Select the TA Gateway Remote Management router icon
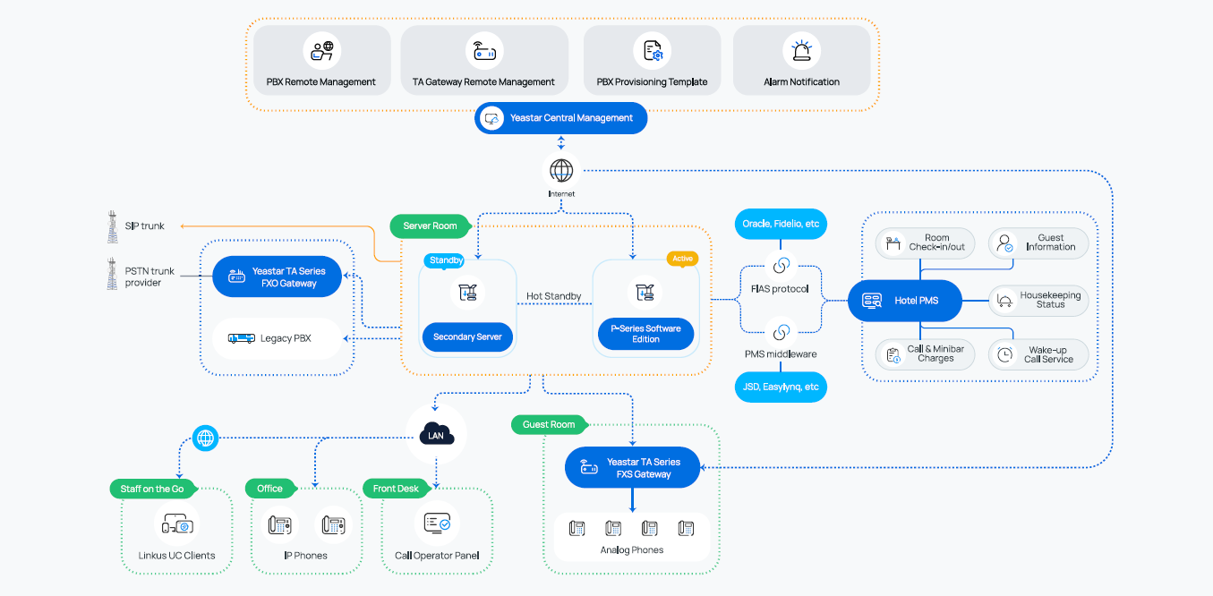 point(484,50)
